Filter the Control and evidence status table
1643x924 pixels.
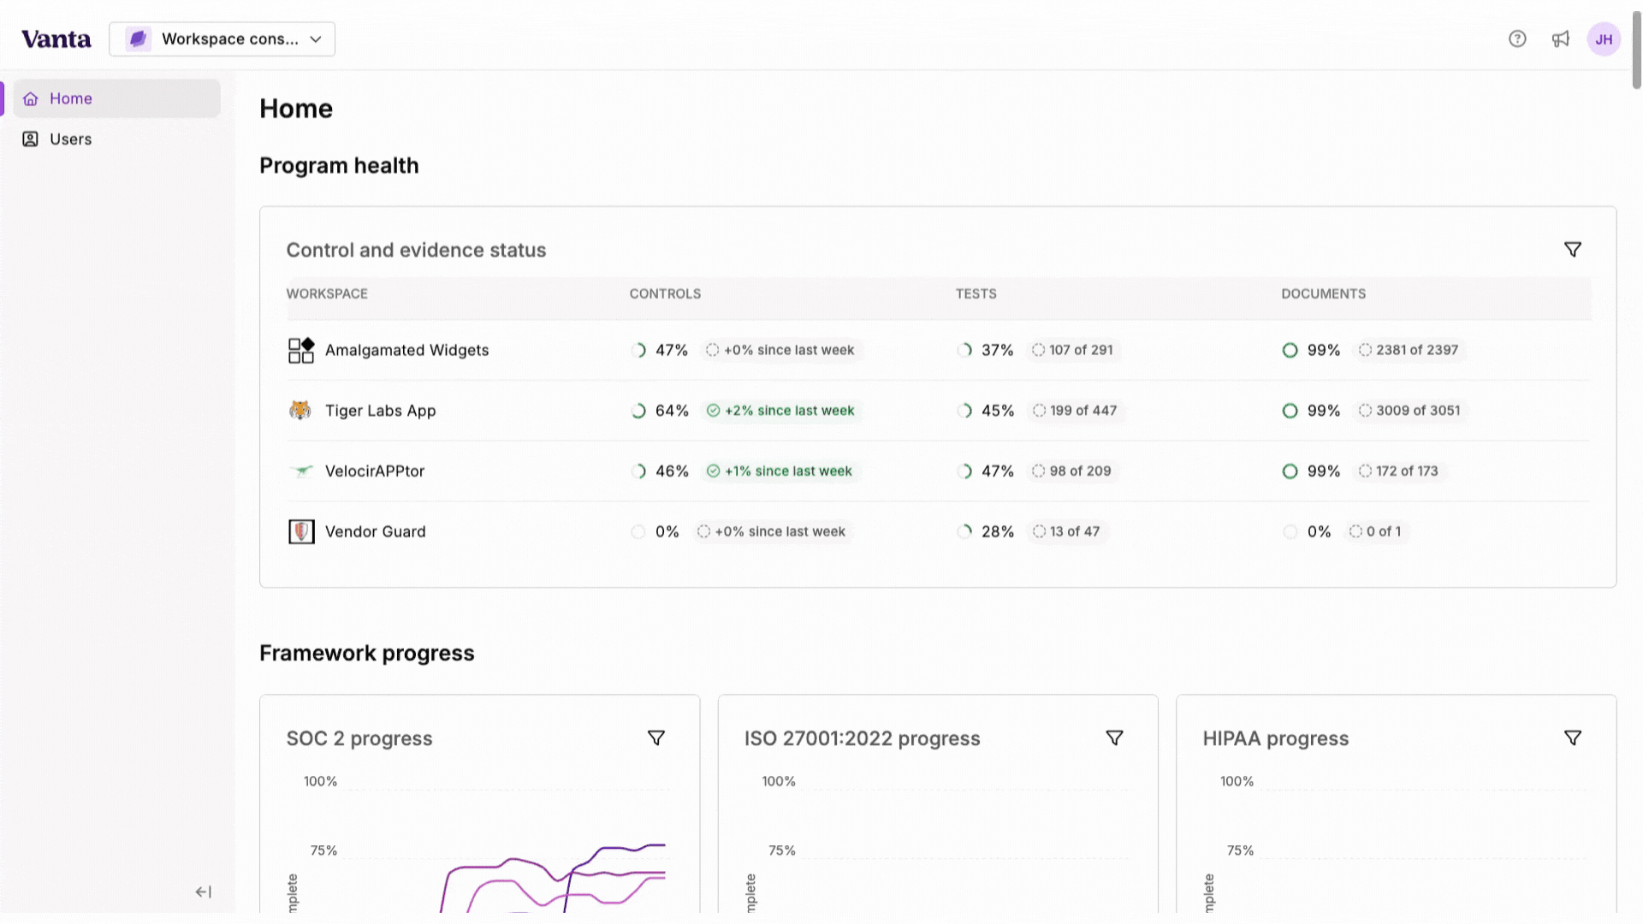tap(1573, 250)
